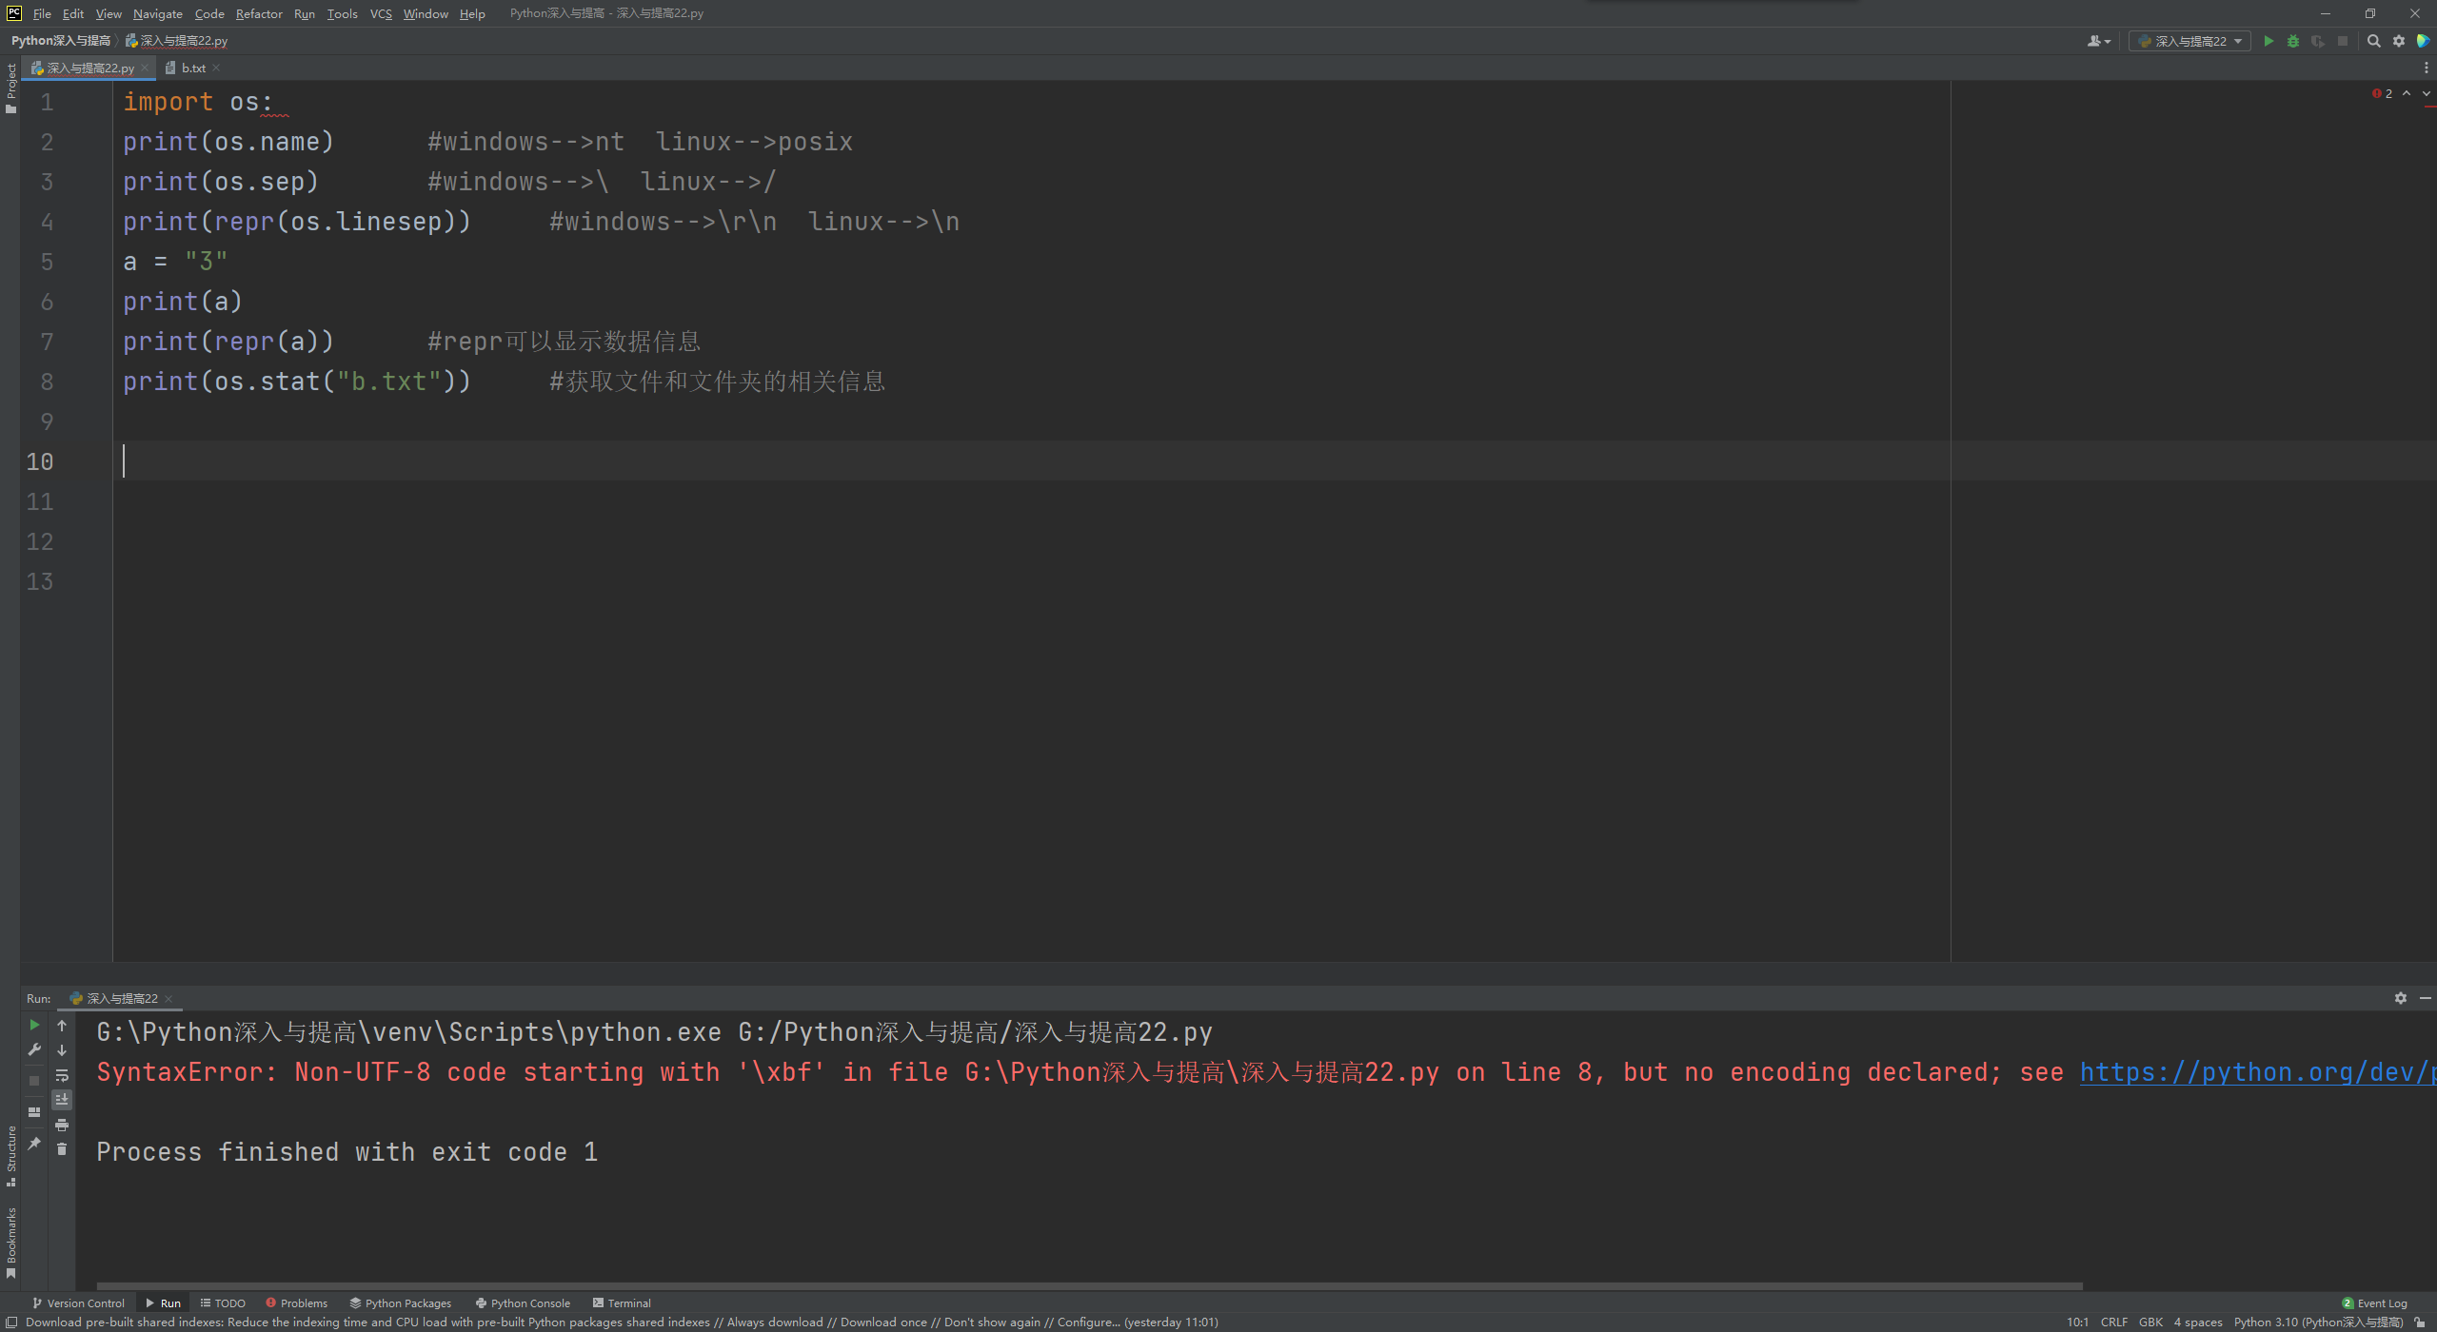Open the Terminal tool window
Viewport: 2437px width, 1332px height.
[622, 1303]
